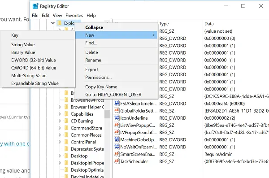Collapse the Explorer key using its chevron
Viewport: 269px width, 178px height.
pos(53,23)
